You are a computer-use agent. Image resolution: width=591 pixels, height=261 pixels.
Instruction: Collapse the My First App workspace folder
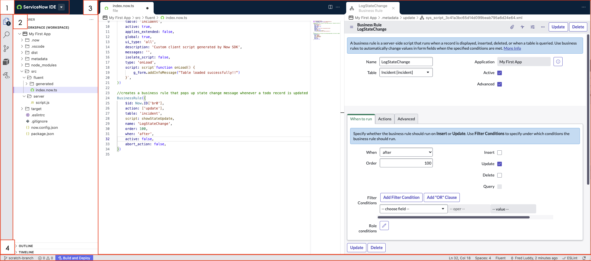(20, 34)
